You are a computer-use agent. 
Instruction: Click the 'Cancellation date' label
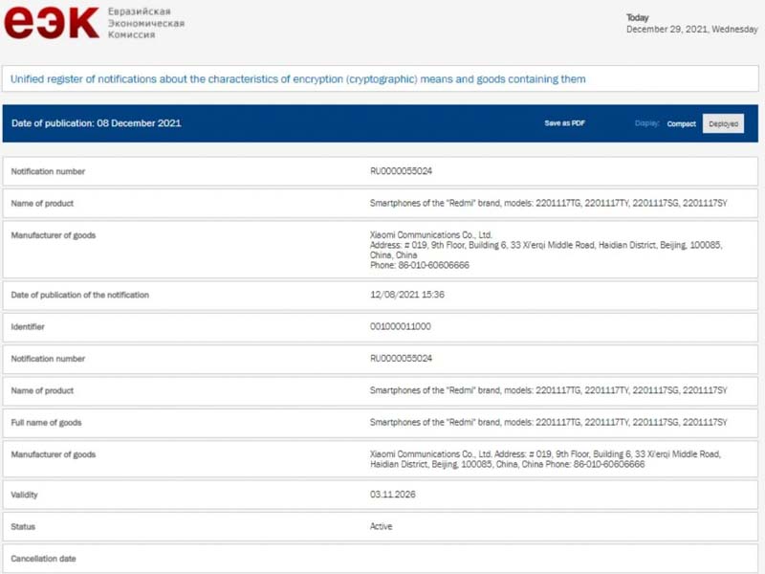coord(43,559)
